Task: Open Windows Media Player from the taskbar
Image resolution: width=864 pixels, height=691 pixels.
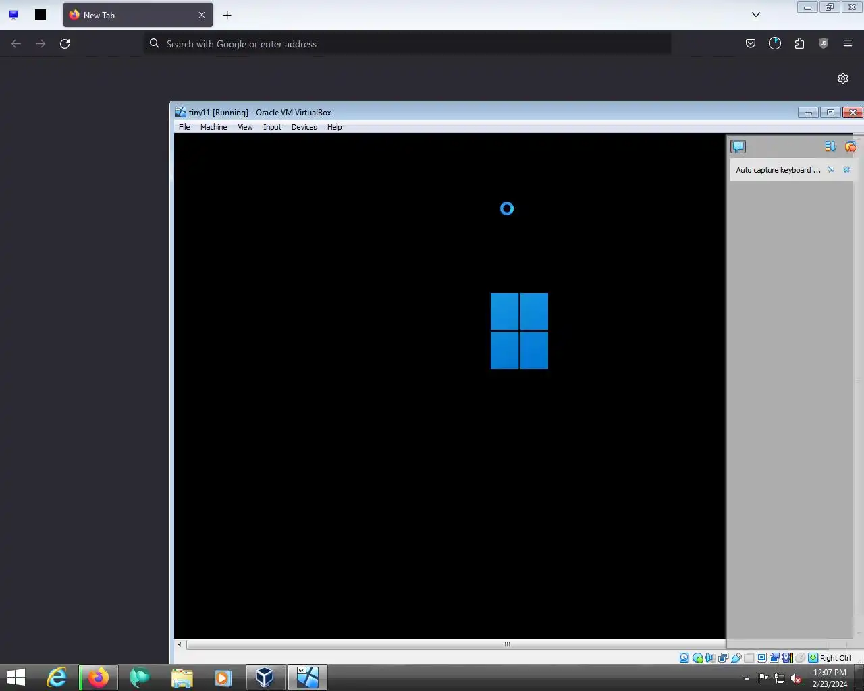Action: tap(223, 678)
